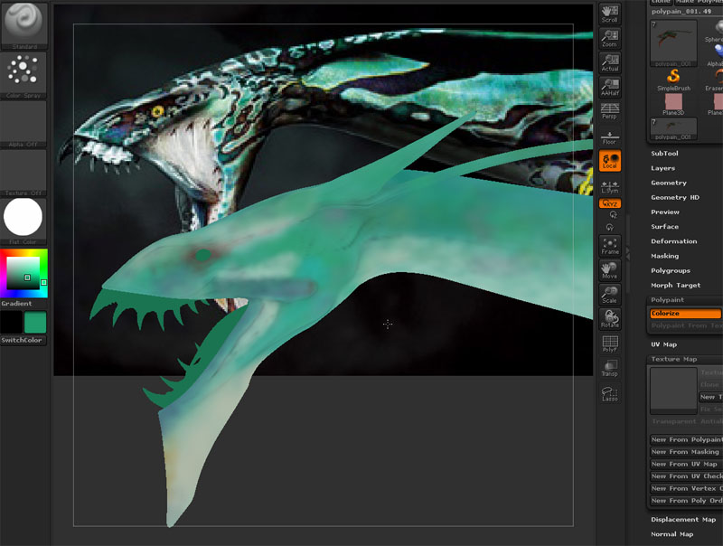Select the small polypain_001 thumbnail under Plane3D
Screen dimensions: 723x546
click(x=673, y=129)
